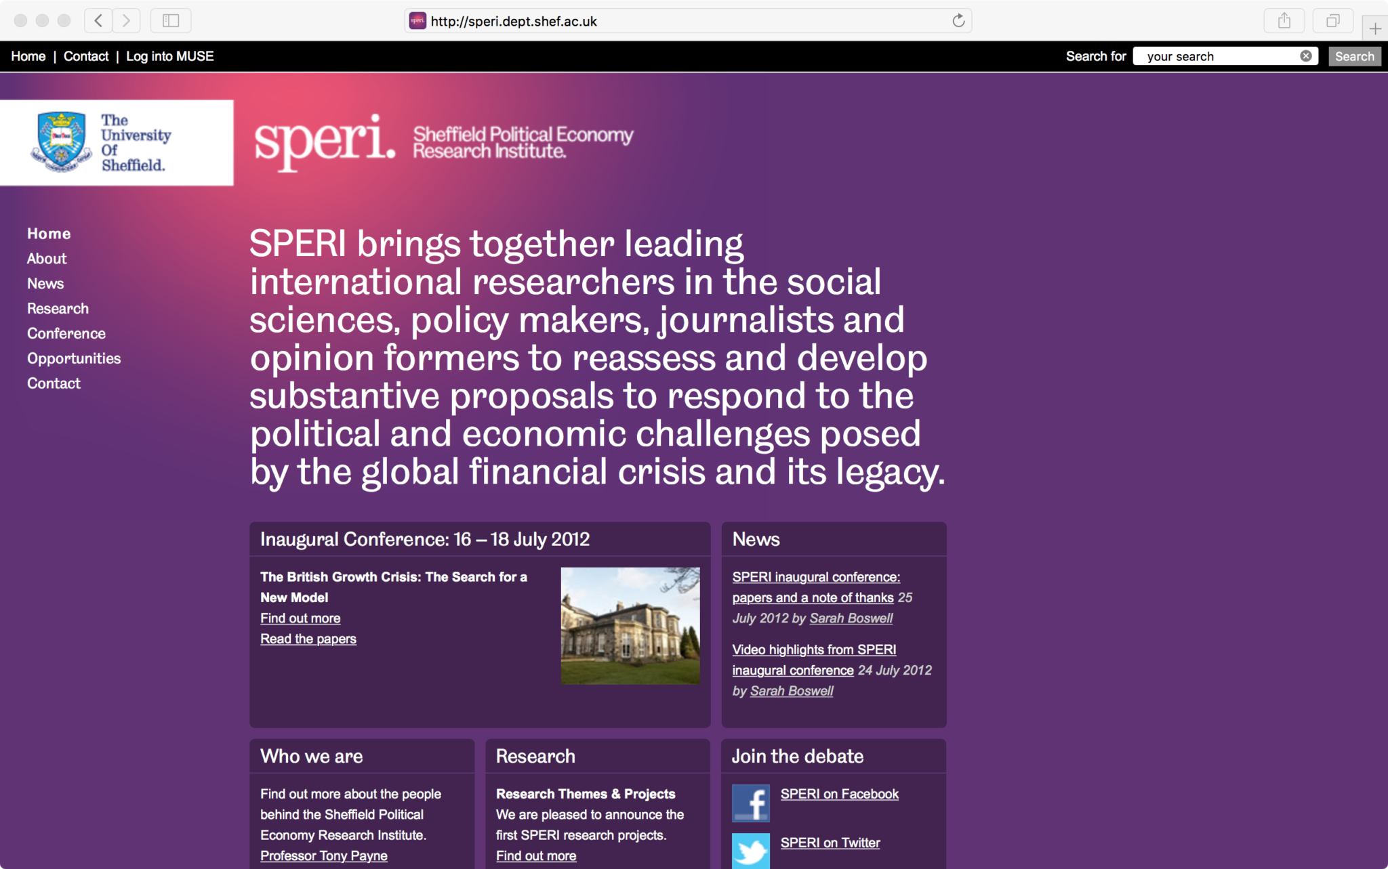Open Contact in the top black bar
1388x869 pixels.
pos(86,56)
